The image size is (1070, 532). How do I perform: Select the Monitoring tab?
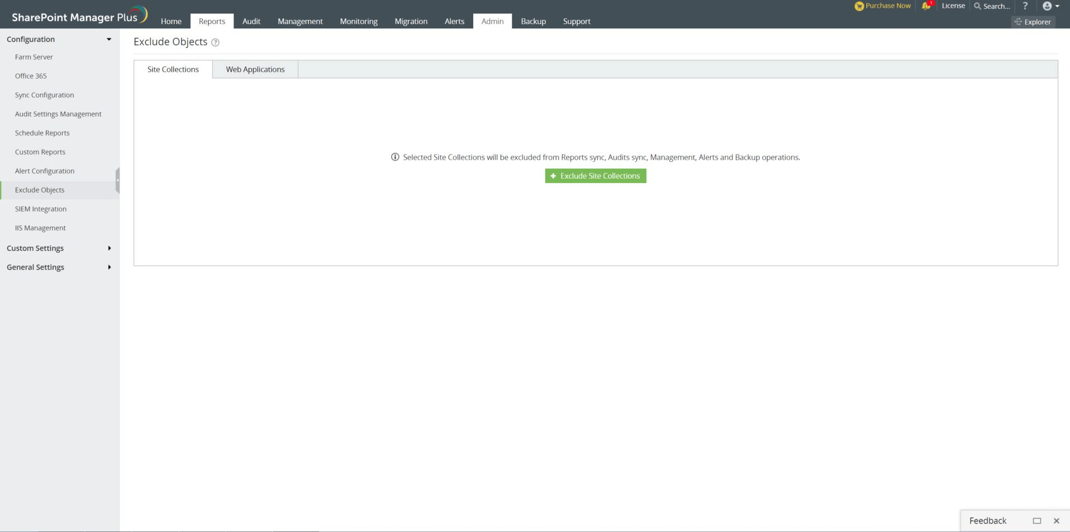click(x=359, y=21)
